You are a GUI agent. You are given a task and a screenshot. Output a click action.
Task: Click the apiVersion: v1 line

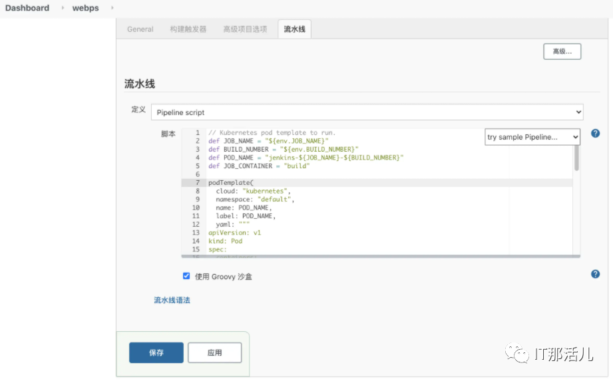(234, 233)
